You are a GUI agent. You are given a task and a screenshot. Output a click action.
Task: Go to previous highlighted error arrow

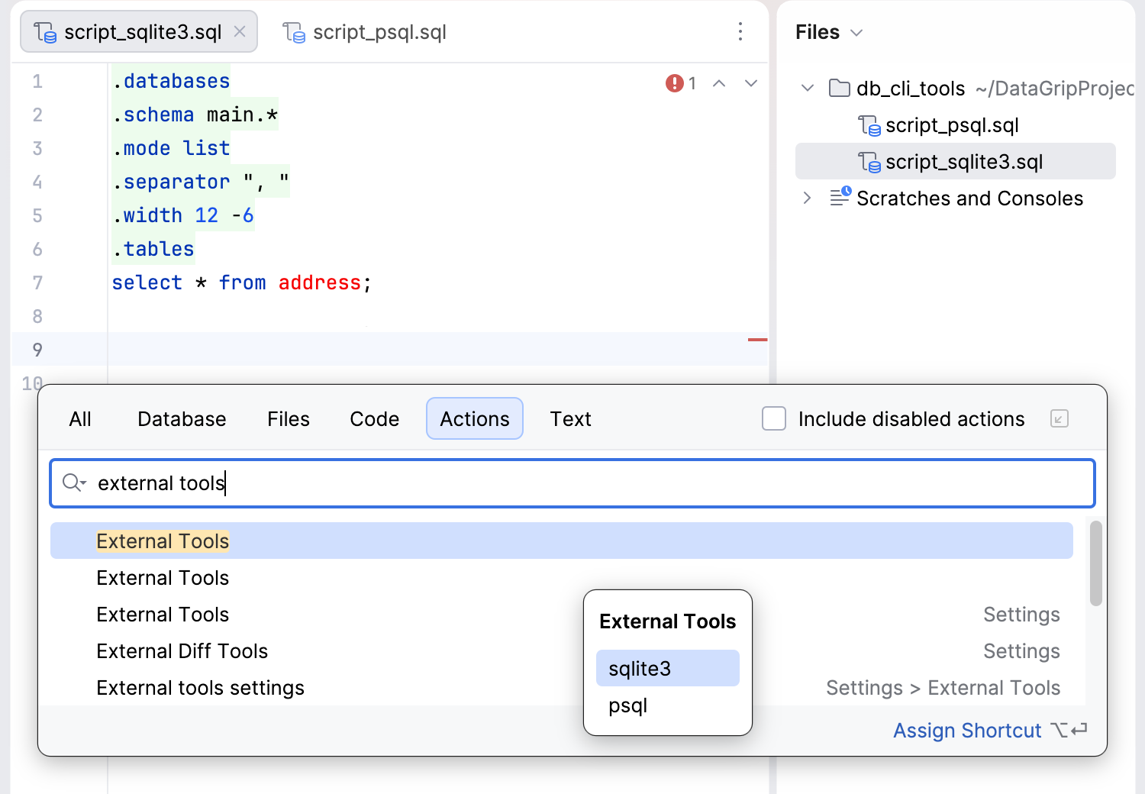tap(719, 83)
